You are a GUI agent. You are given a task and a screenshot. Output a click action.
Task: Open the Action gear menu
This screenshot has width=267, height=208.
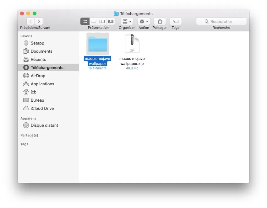click(143, 21)
